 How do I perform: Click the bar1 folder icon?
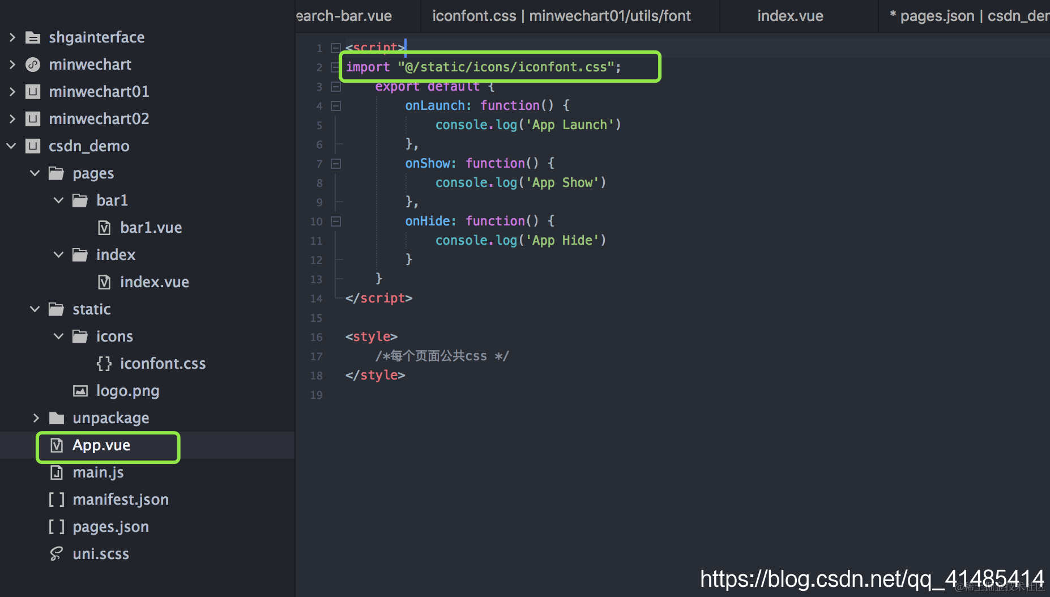click(80, 201)
